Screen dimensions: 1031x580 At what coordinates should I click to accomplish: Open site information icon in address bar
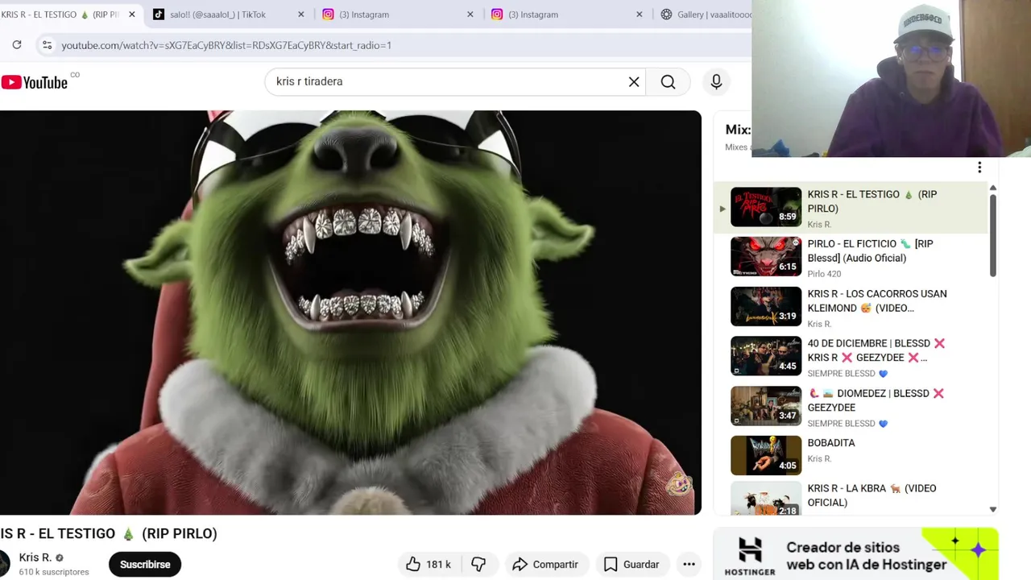click(48, 45)
